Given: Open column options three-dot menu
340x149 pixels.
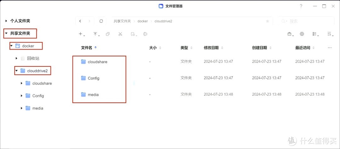Looking at the screenshot, I should pyautogui.click(x=330, y=48).
